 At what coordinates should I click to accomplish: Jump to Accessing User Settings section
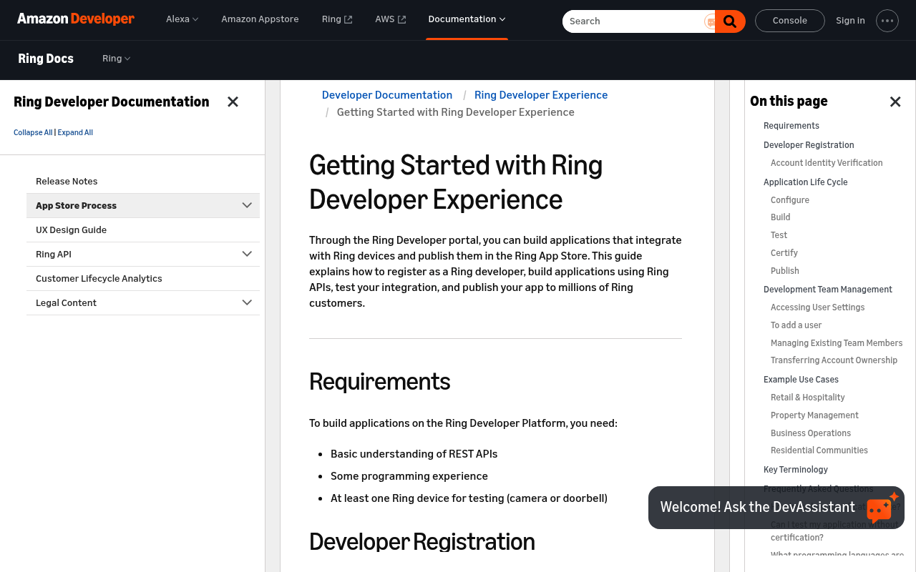(x=818, y=307)
